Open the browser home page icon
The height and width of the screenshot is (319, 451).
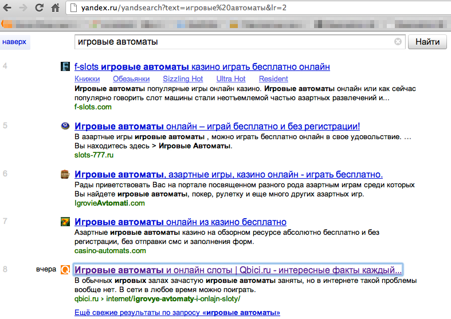click(x=55, y=7)
